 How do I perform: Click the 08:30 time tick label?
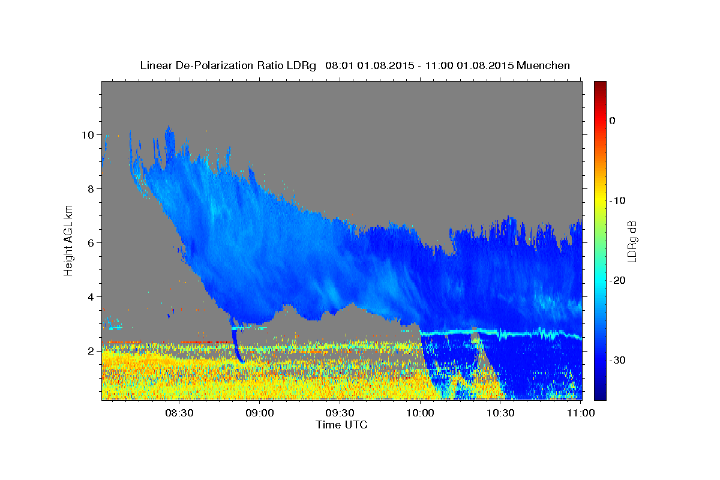click(x=179, y=413)
